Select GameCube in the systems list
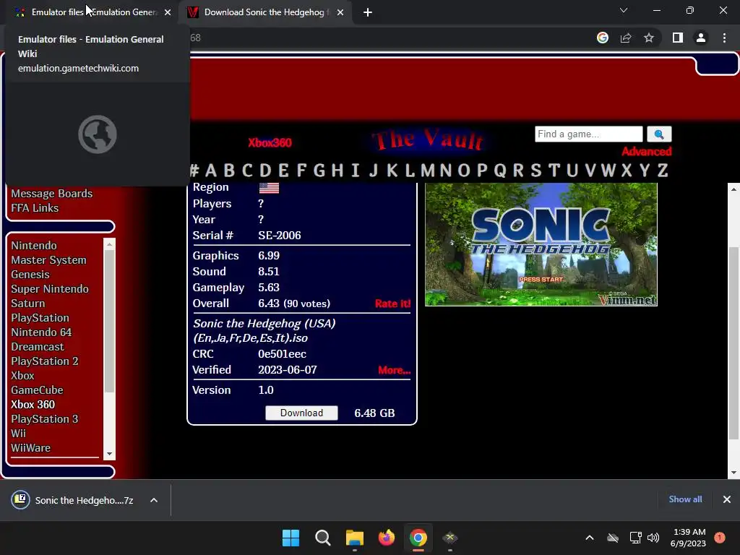740x555 pixels. click(x=37, y=390)
